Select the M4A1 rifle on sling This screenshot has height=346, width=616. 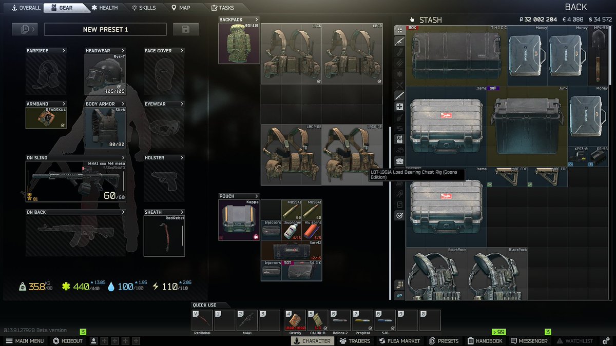(x=76, y=181)
